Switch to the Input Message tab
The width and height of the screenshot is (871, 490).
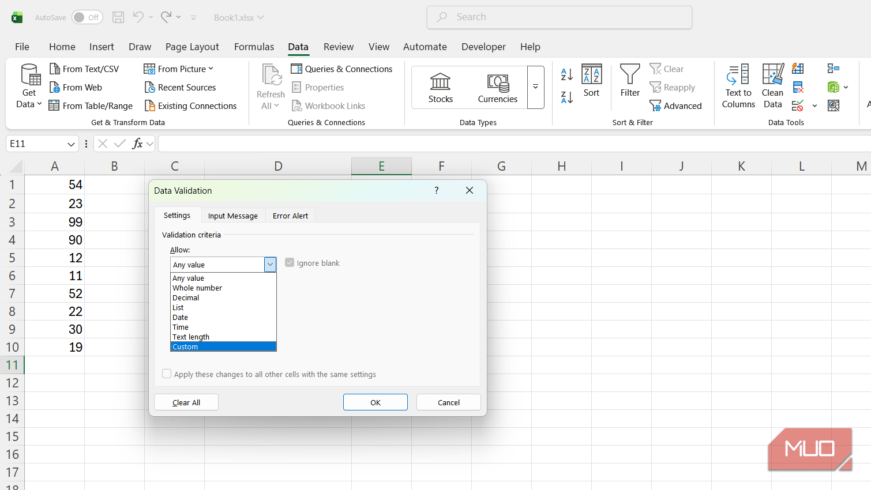click(233, 216)
